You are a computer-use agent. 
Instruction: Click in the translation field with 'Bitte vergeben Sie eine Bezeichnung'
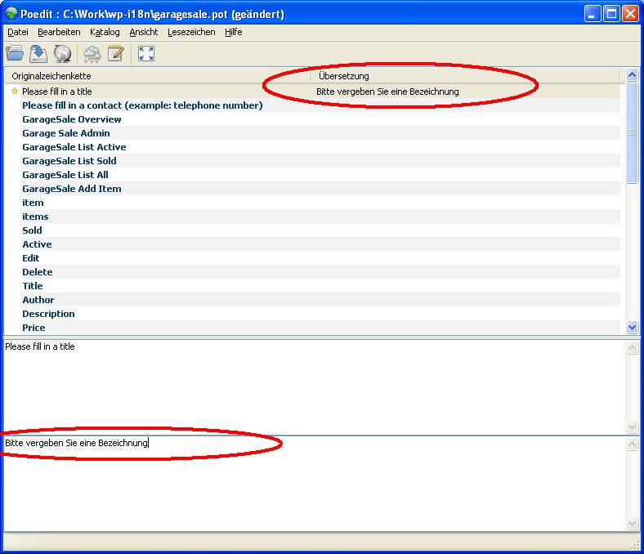[315, 484]
